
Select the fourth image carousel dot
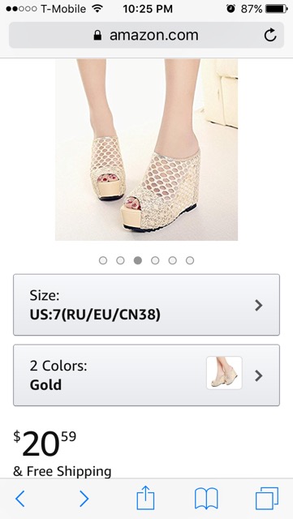155,260
